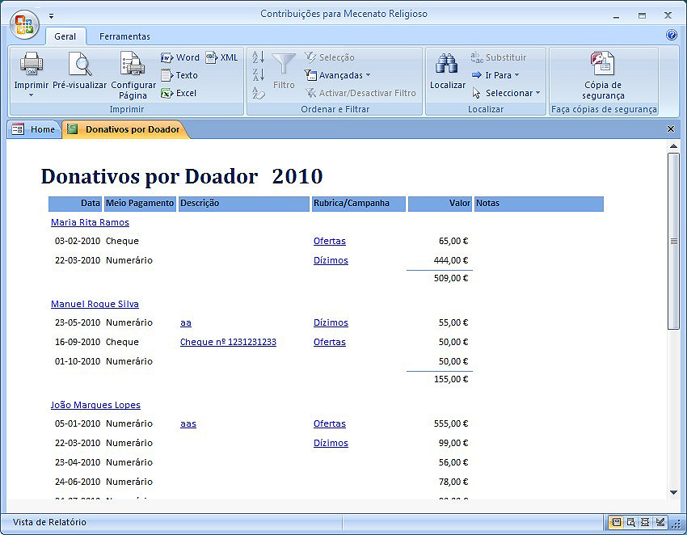
Task: Open the Office button menu
Action: click(24, 24)
